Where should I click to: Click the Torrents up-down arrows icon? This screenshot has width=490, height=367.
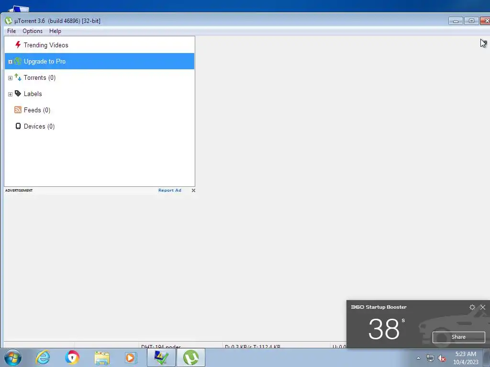click(x=18, y=77)
